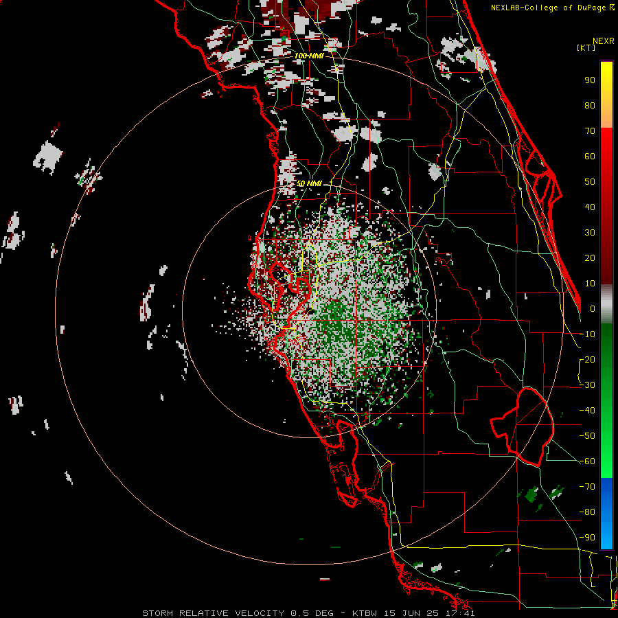Click the Storm Relative Velocity caption at the bottom
Screen dimensions: 618x618
pos(308,613)
